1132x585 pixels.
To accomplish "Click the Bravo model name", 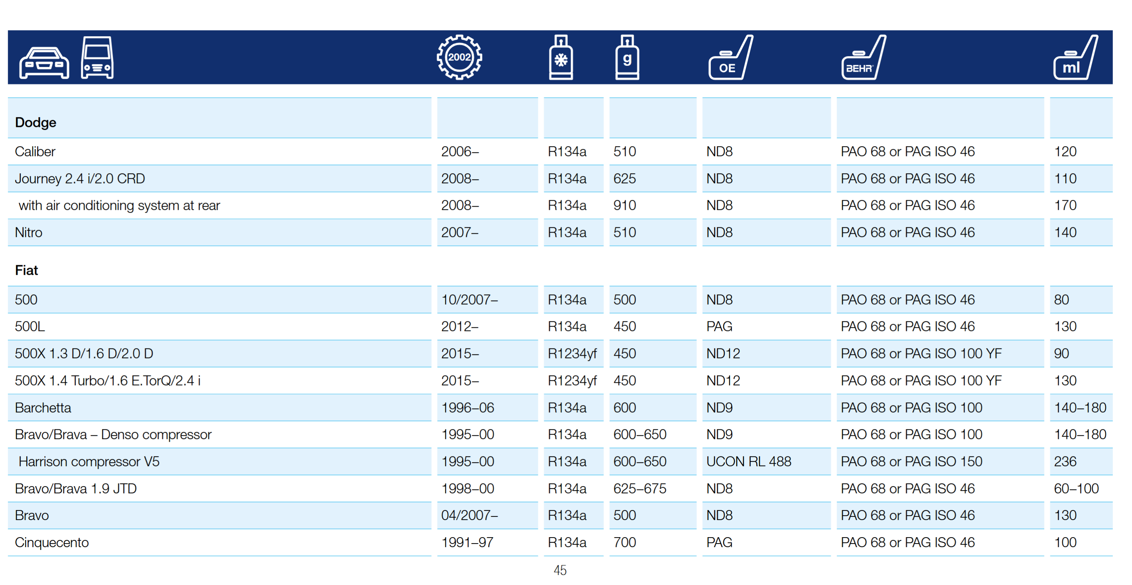I will pyautogui.click(x=31, y=515).
